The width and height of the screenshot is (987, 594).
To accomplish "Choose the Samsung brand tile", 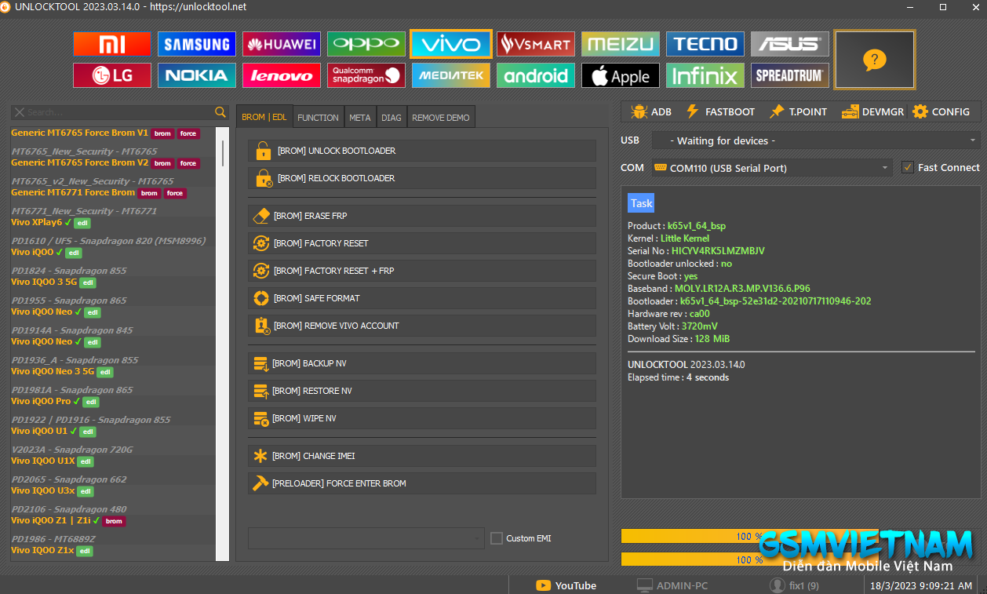I will pos(197,44).
